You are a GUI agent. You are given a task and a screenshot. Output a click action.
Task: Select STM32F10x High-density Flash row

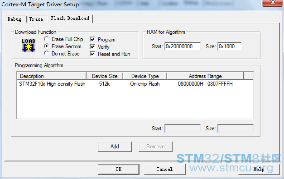(x=135, y=84)
